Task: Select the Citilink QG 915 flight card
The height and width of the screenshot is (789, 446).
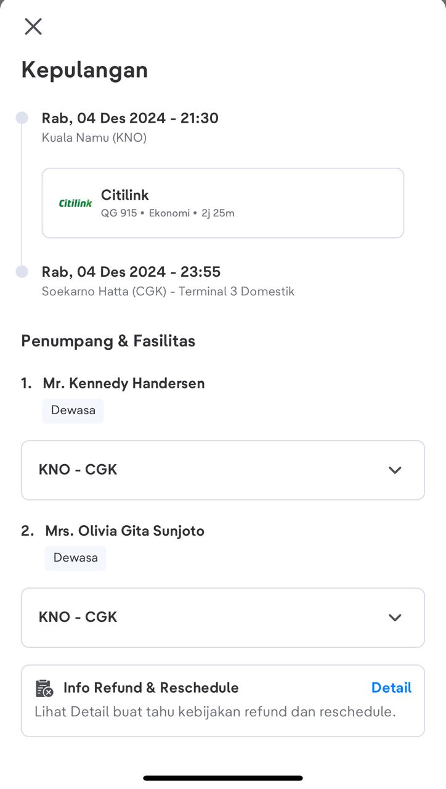Action: (222, 203)
